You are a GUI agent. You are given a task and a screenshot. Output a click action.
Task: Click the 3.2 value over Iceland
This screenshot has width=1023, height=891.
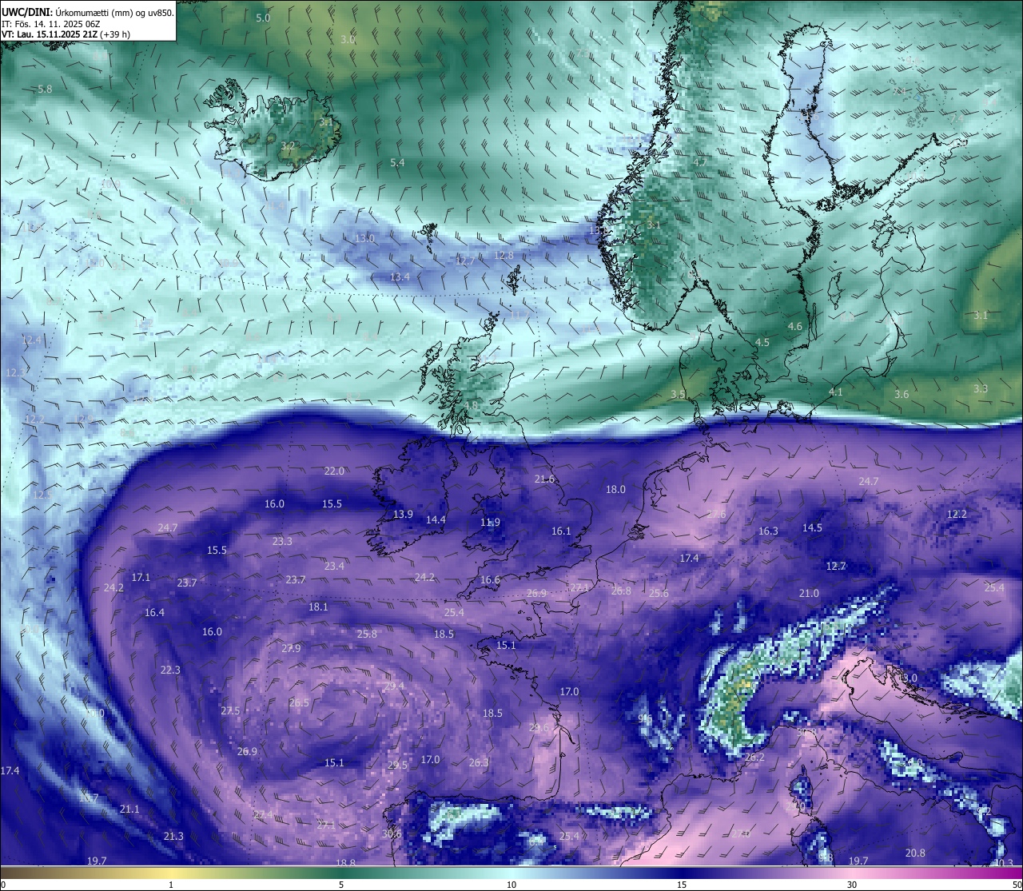(x=289, y=146)
